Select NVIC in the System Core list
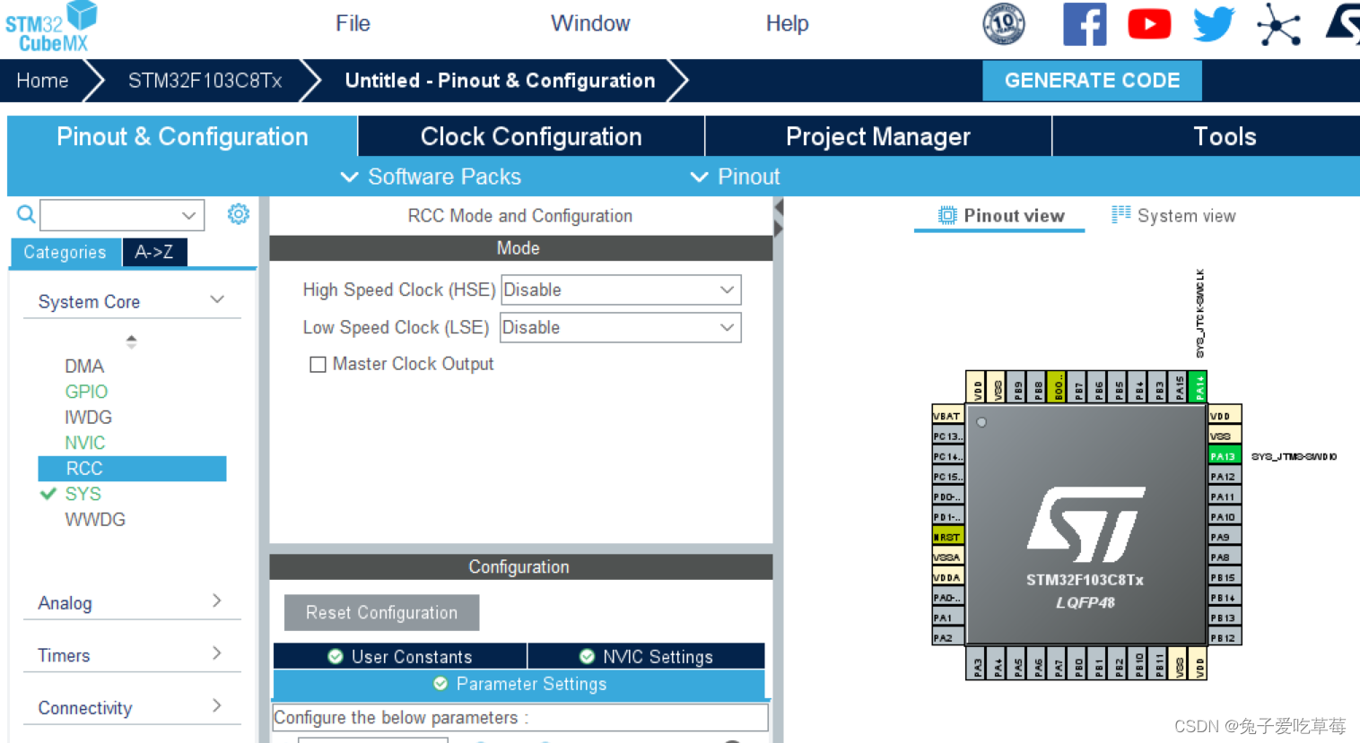Viewport: 1360px width, 743px height. [x=85, y=443]
